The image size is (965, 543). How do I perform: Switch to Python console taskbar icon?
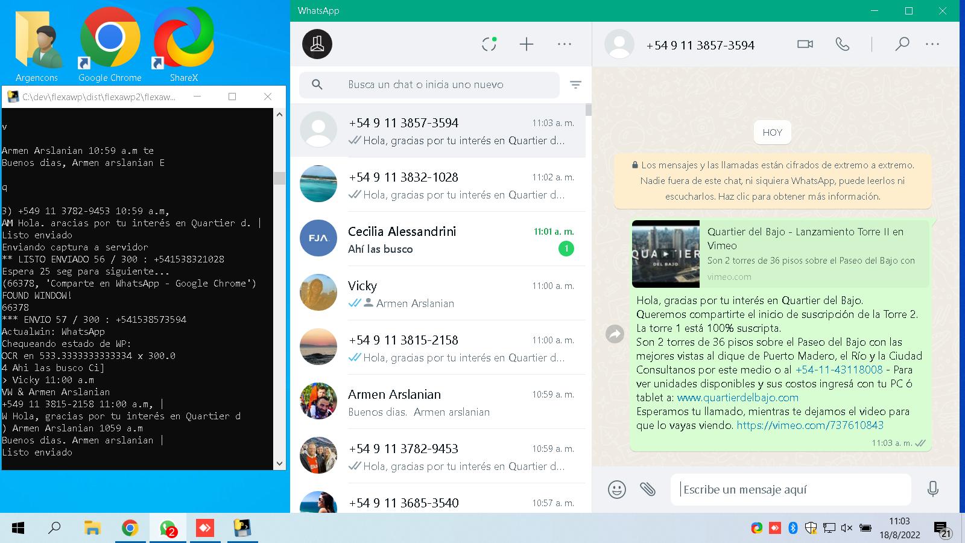click(x=242, y=529)
